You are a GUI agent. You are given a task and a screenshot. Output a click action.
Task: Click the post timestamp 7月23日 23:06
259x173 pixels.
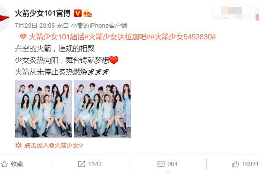pyautogui.click(x=35, y=26)
